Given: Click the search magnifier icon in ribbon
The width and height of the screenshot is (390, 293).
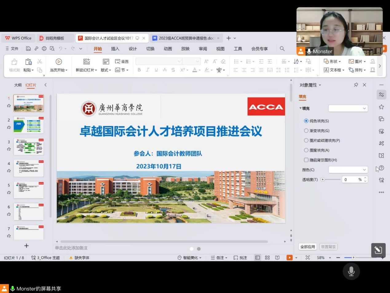Looking at the screenshot, I should (x=282, y=49).
